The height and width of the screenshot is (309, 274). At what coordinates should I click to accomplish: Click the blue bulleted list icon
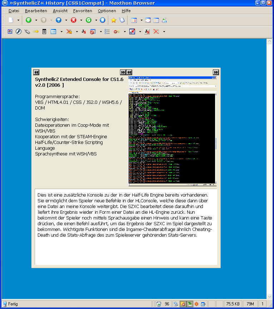tap(107, 32)
